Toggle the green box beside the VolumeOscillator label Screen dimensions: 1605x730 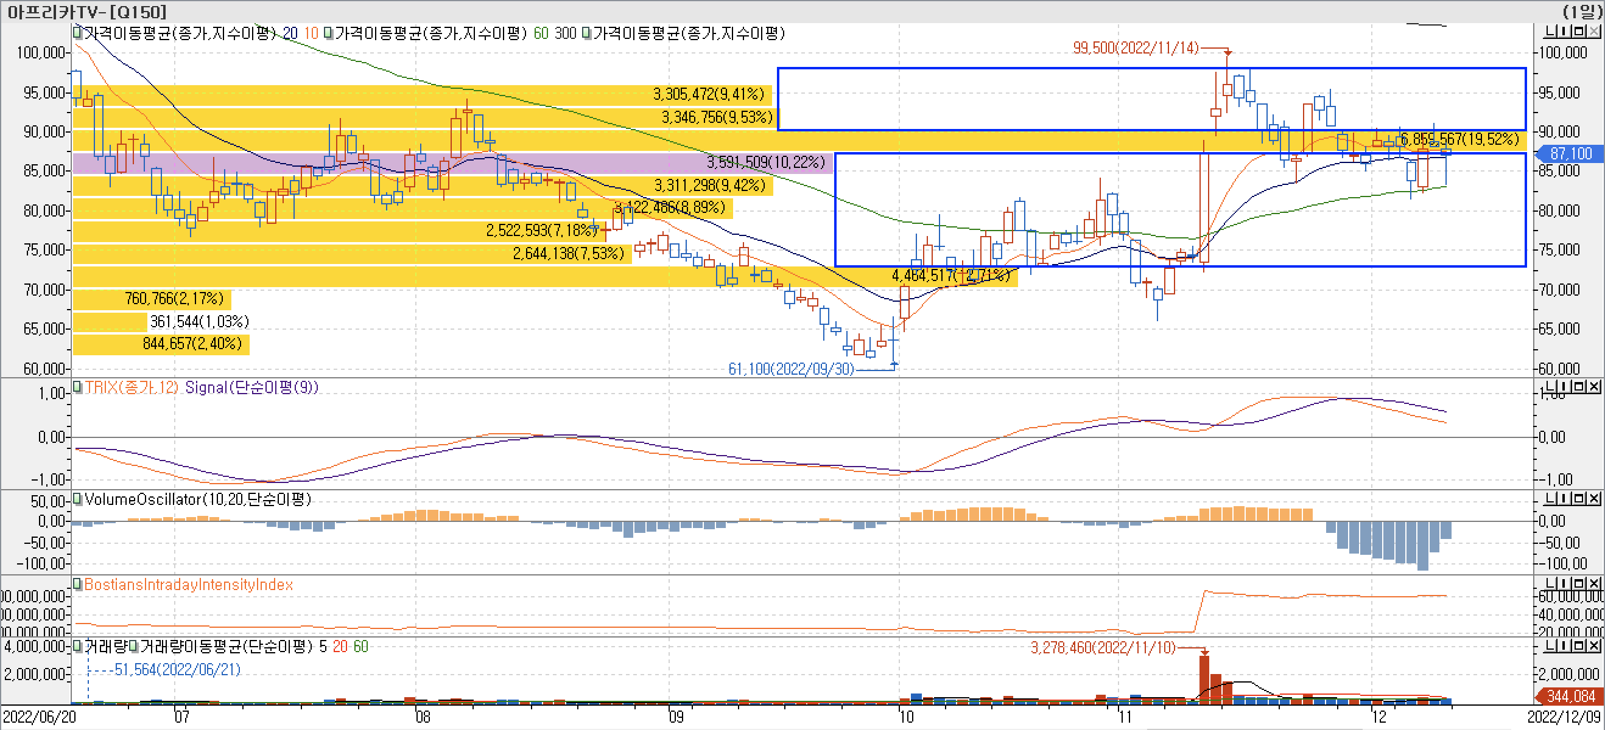click(x=77, y=499)
